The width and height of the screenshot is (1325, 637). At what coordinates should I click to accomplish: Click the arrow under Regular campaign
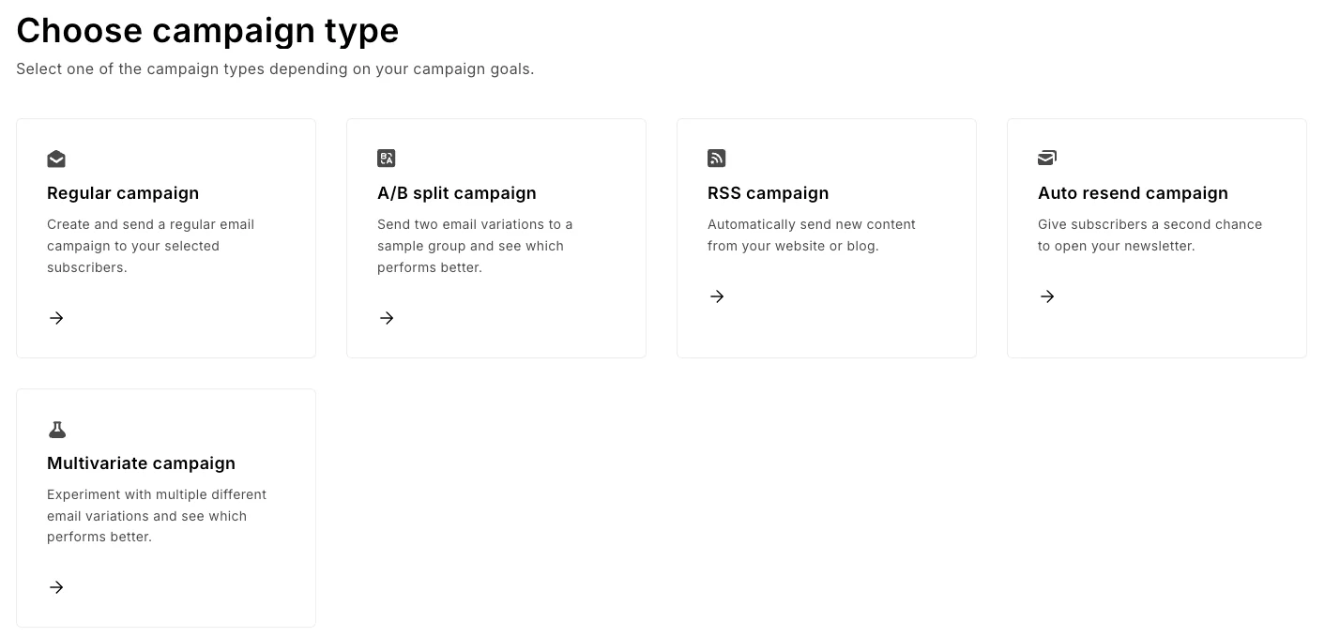[x=56, y=318]
